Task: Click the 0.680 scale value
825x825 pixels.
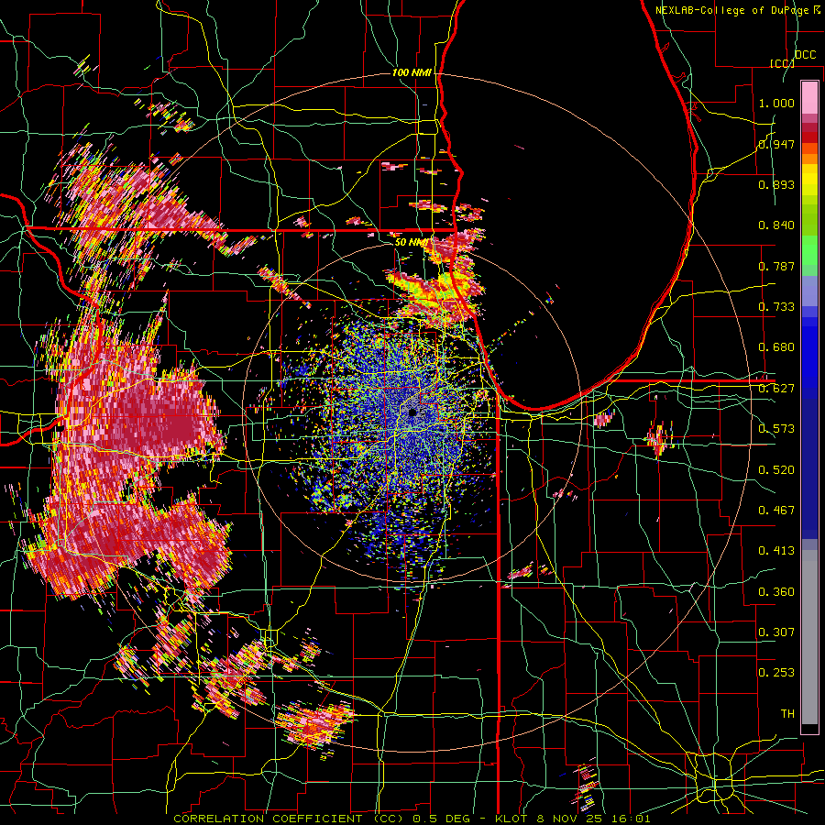Action: pos(776,347)
